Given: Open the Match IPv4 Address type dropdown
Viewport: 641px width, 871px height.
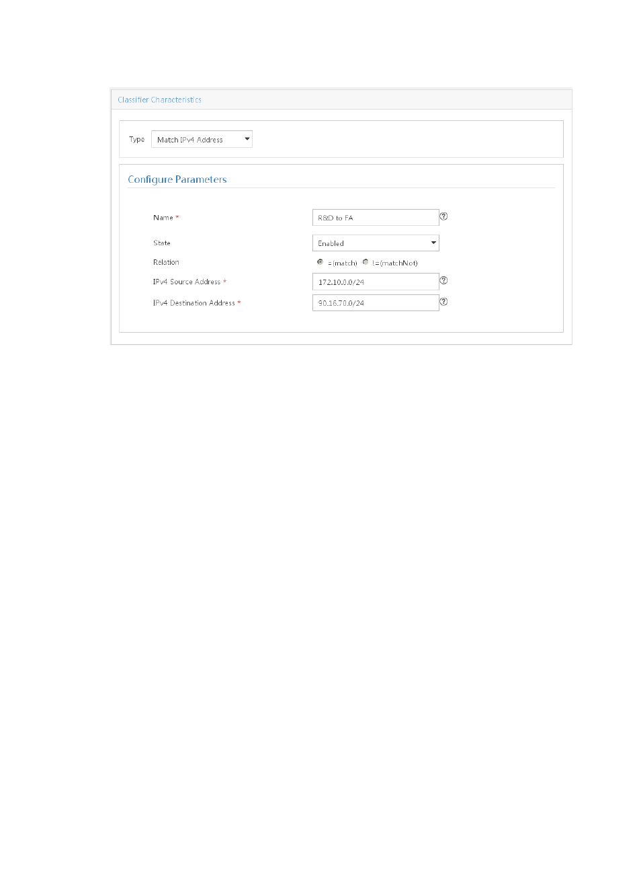Looking at the screenshot, I should coord(201,140).
